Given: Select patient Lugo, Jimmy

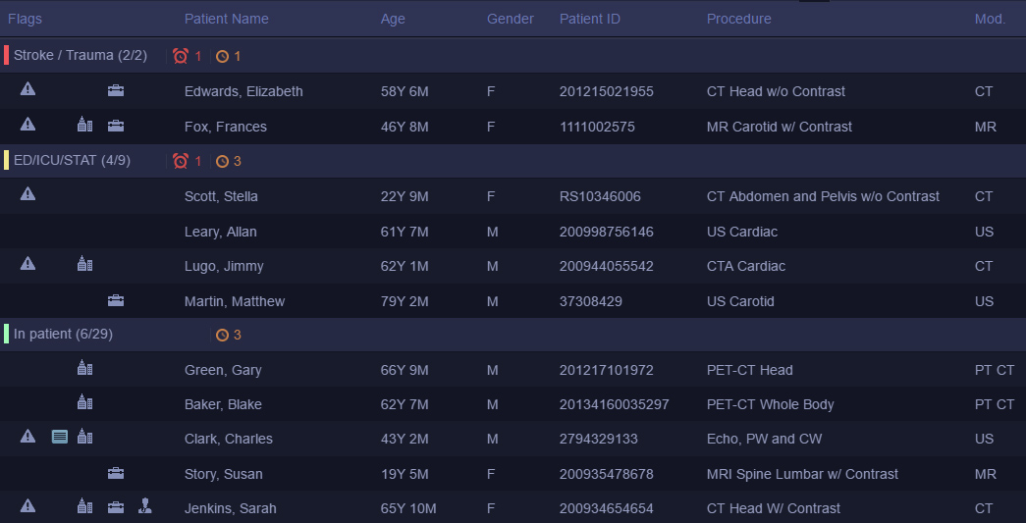Looking at the screenshot, I should tap(224, 267).
